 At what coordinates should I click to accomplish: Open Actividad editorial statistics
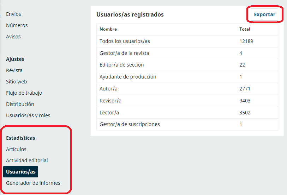tap(27, 161)
